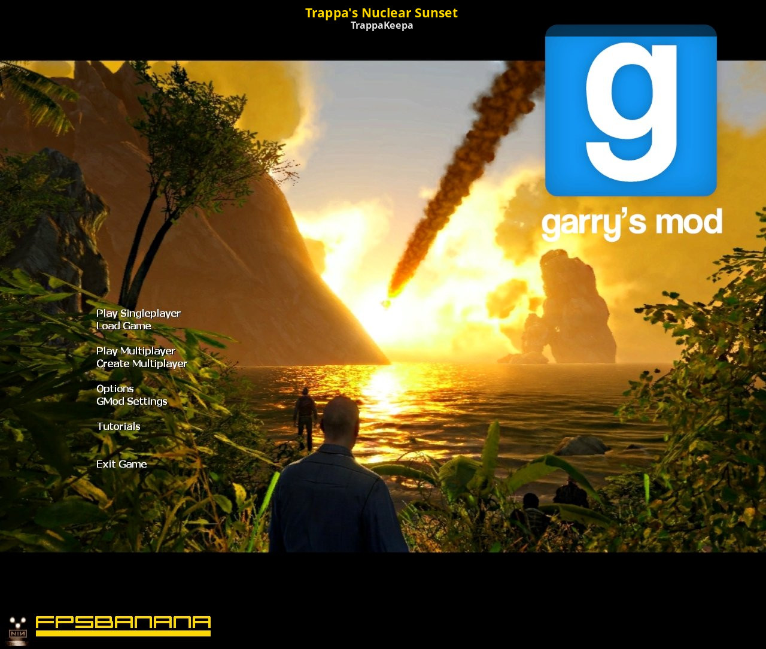Click the title 'Trappa's Nuclear Sunset'
The height and width of the screenshot is (649, 766).
point(381,13)
